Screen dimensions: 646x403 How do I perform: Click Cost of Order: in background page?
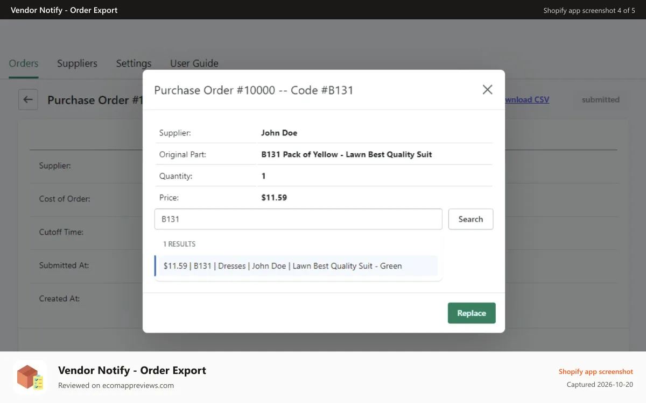coord(65,199)
